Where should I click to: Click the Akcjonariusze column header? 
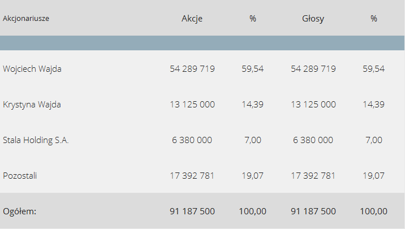pyautogui.click(x=26, y=19)
